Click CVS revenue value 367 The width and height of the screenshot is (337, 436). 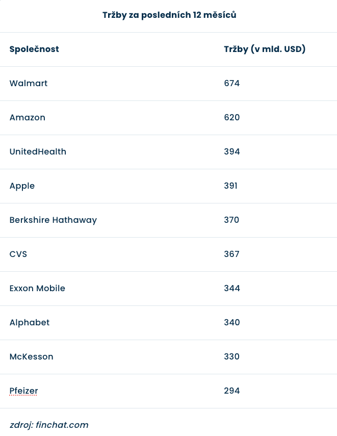tap(231, 254)
